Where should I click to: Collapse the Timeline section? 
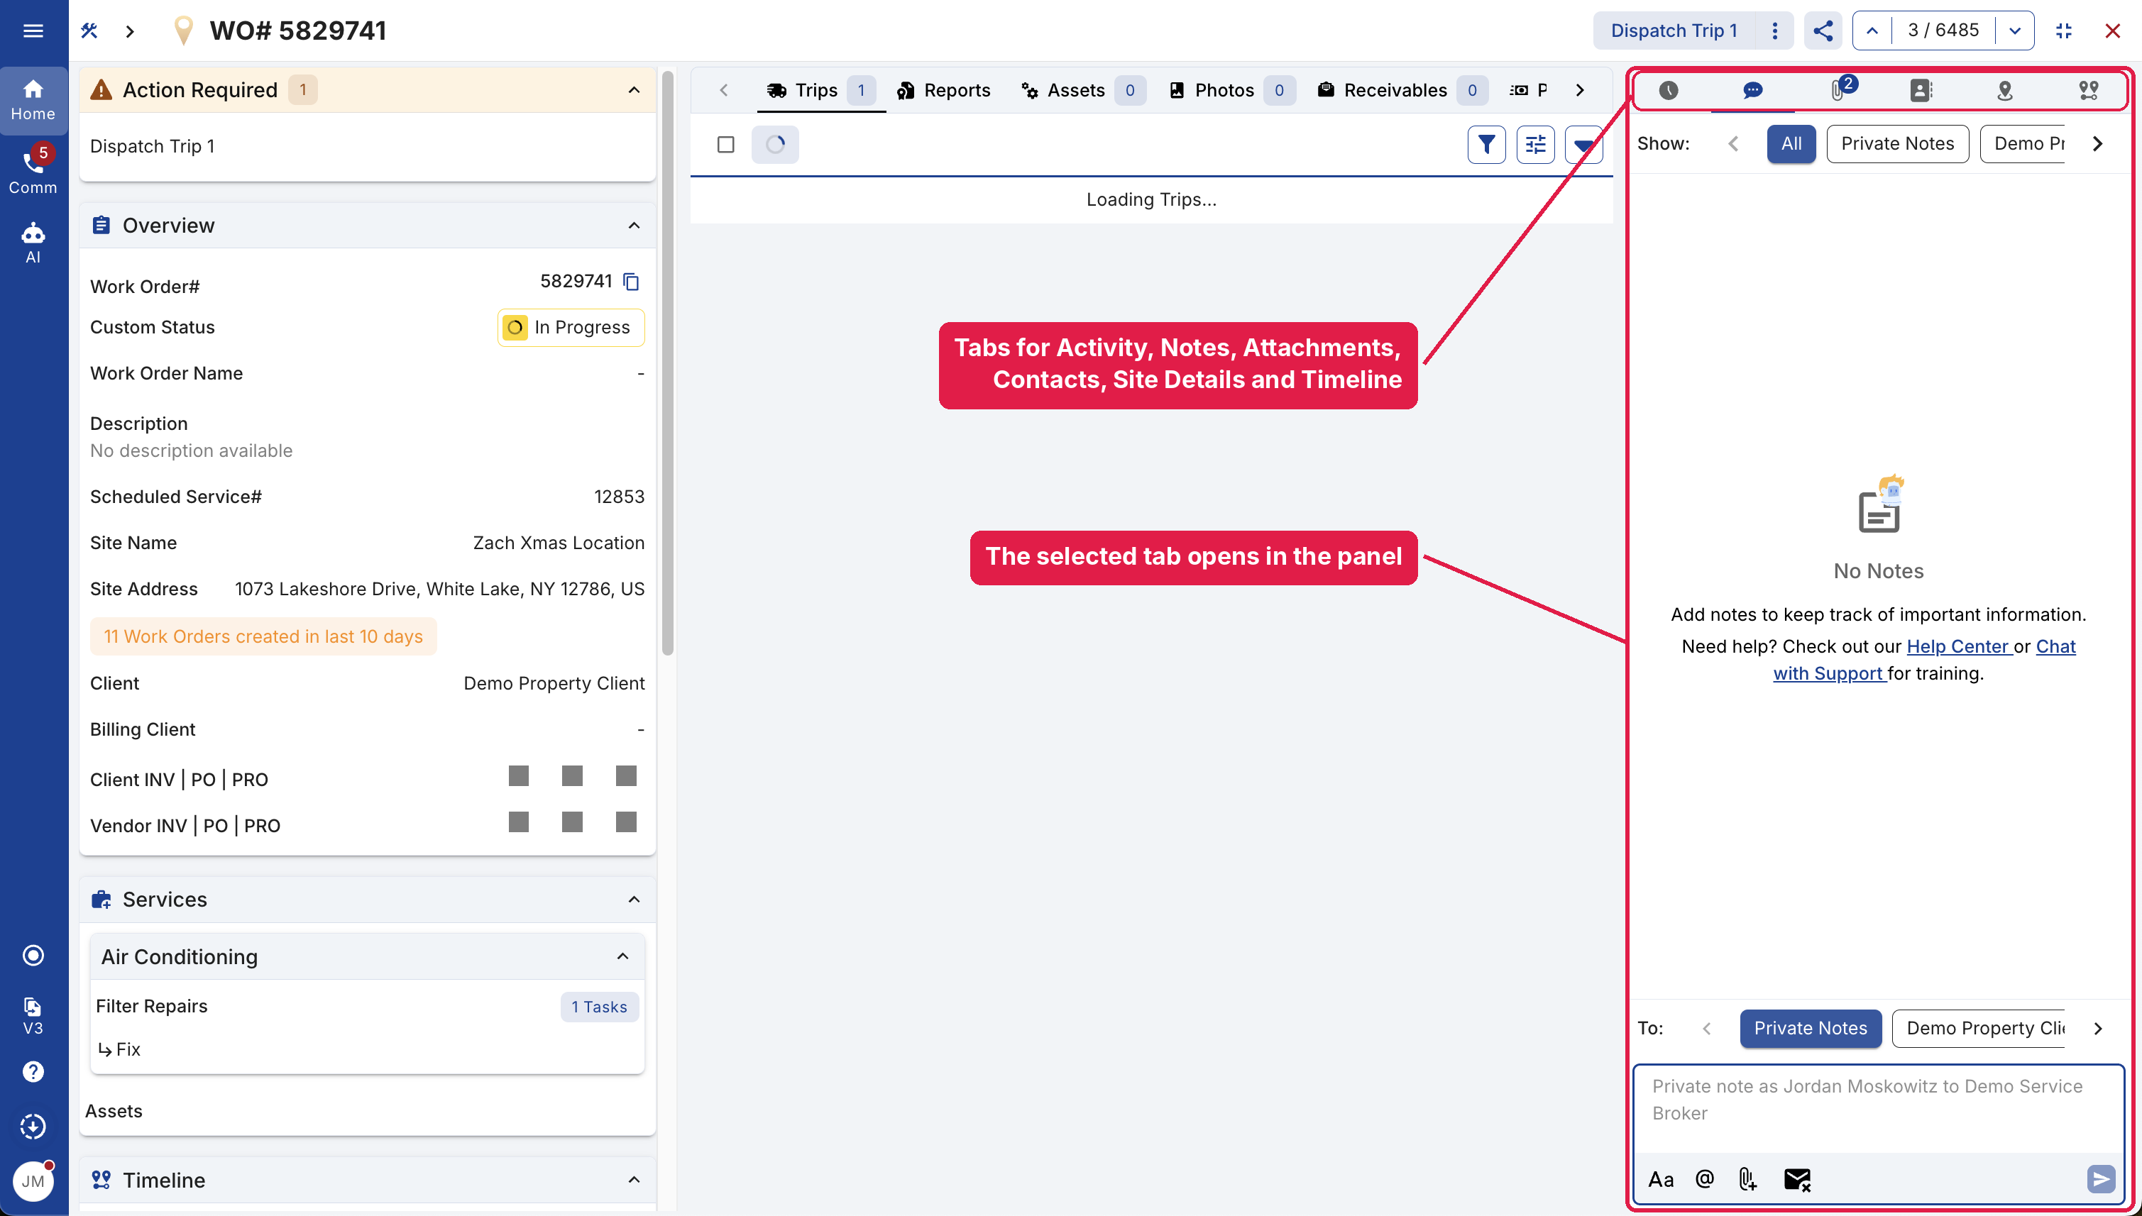[634, 1180]
